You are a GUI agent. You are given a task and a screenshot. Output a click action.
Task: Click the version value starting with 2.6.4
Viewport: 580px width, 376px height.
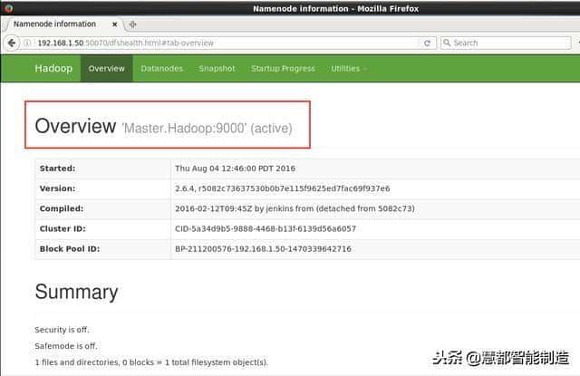tap(282, 188)
